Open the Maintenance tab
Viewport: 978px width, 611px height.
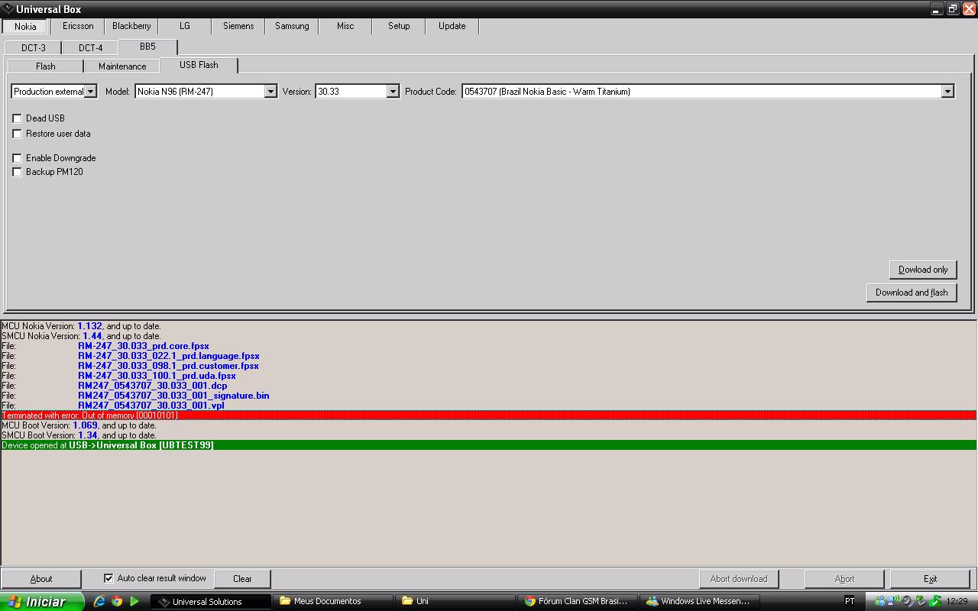(x=122, y=66)
